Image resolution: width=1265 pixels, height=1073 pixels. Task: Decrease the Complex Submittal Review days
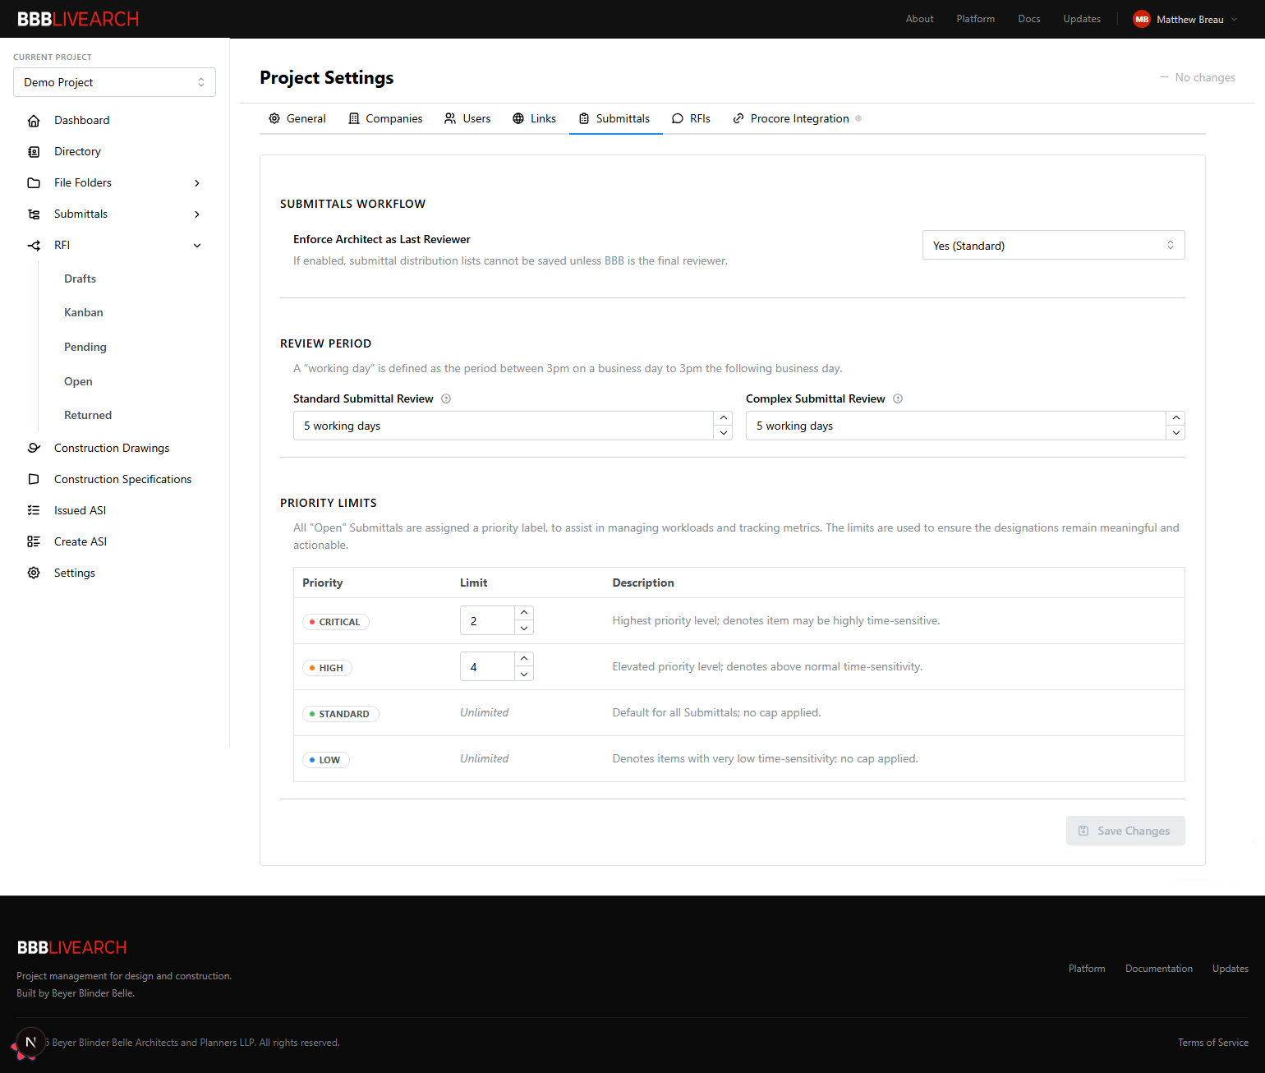1176,433
